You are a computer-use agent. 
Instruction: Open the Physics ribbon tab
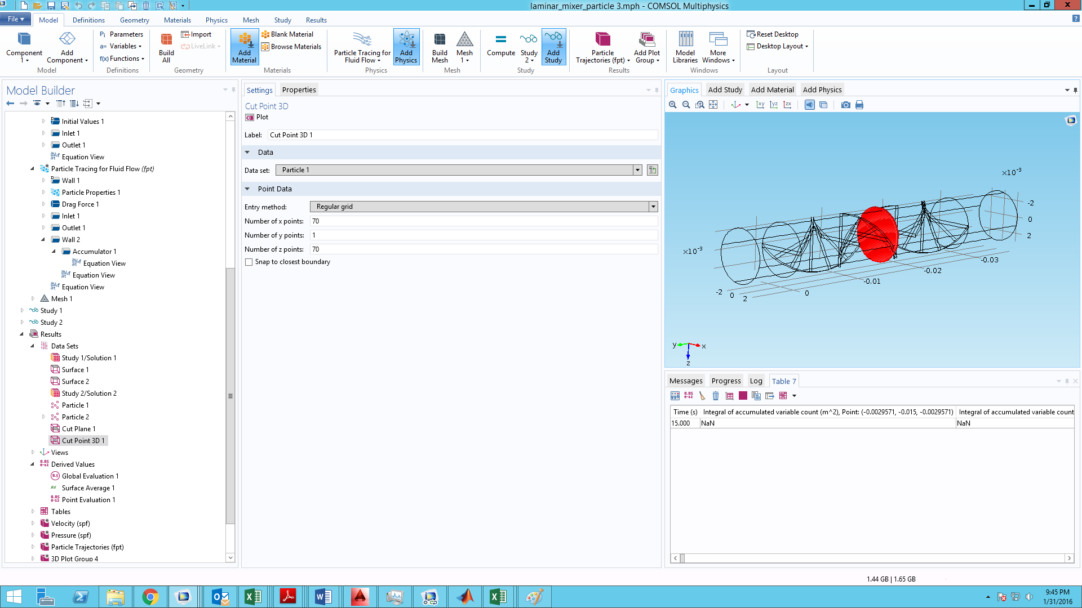pos(216,20)
